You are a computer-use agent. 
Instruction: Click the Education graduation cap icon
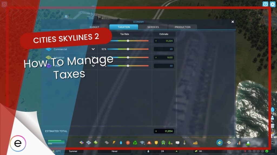coord(142,143)
